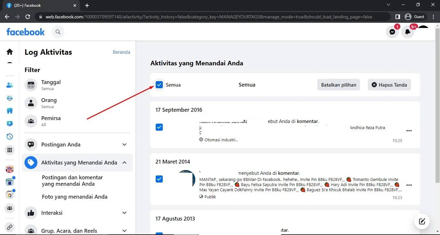The image size is (440, 235).
Task: Open the groups shortcut icon in left rail
Action: coord(10,208)
